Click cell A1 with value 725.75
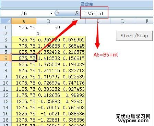This screenshot has width=154, height=126. coord(24,27)
